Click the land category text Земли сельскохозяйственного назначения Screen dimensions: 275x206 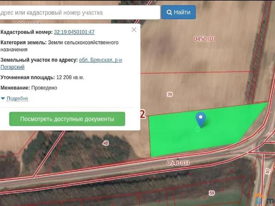tap(59, 46)
